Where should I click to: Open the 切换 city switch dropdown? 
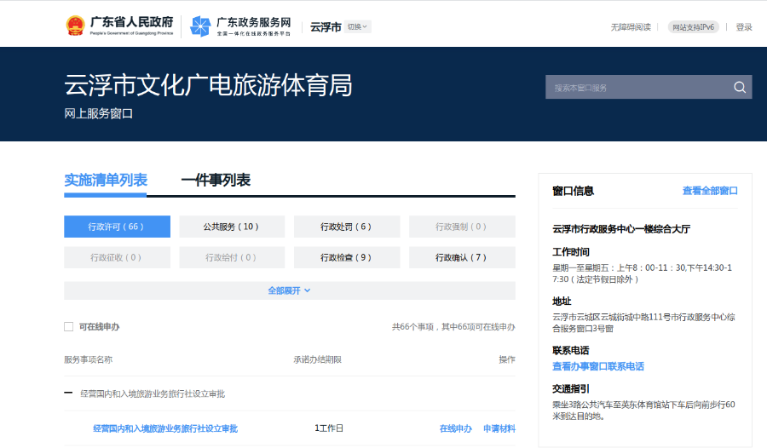pos(358,26)
